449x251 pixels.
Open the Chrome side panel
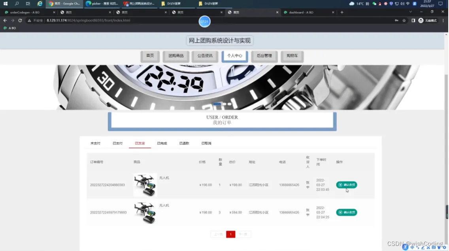413,20
